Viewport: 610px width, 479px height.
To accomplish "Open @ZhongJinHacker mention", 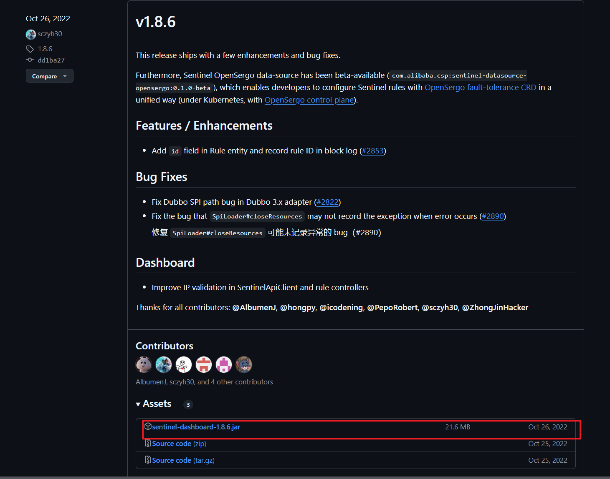I will pos(495,308).
